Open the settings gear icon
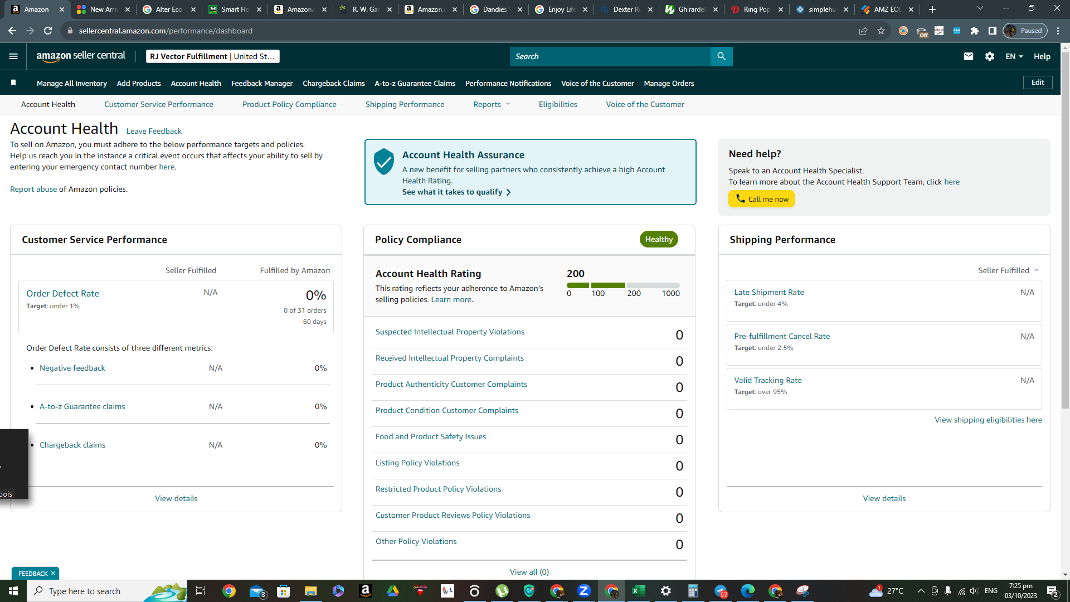Screen dimensions: 1070x602 990,56
